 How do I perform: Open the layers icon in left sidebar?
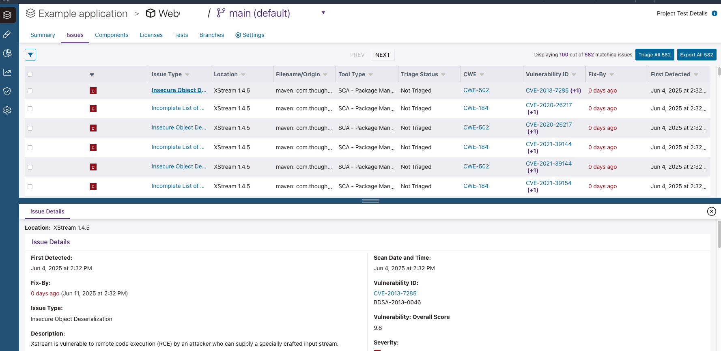[x=7, y=15]
